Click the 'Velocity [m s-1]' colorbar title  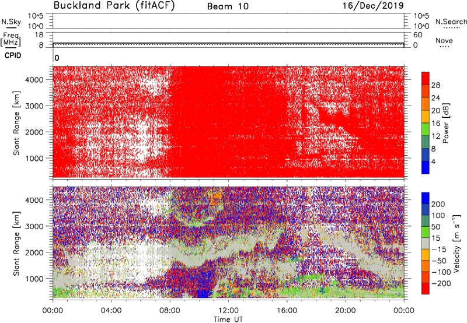pyautogui.click(x=456, y=243)
